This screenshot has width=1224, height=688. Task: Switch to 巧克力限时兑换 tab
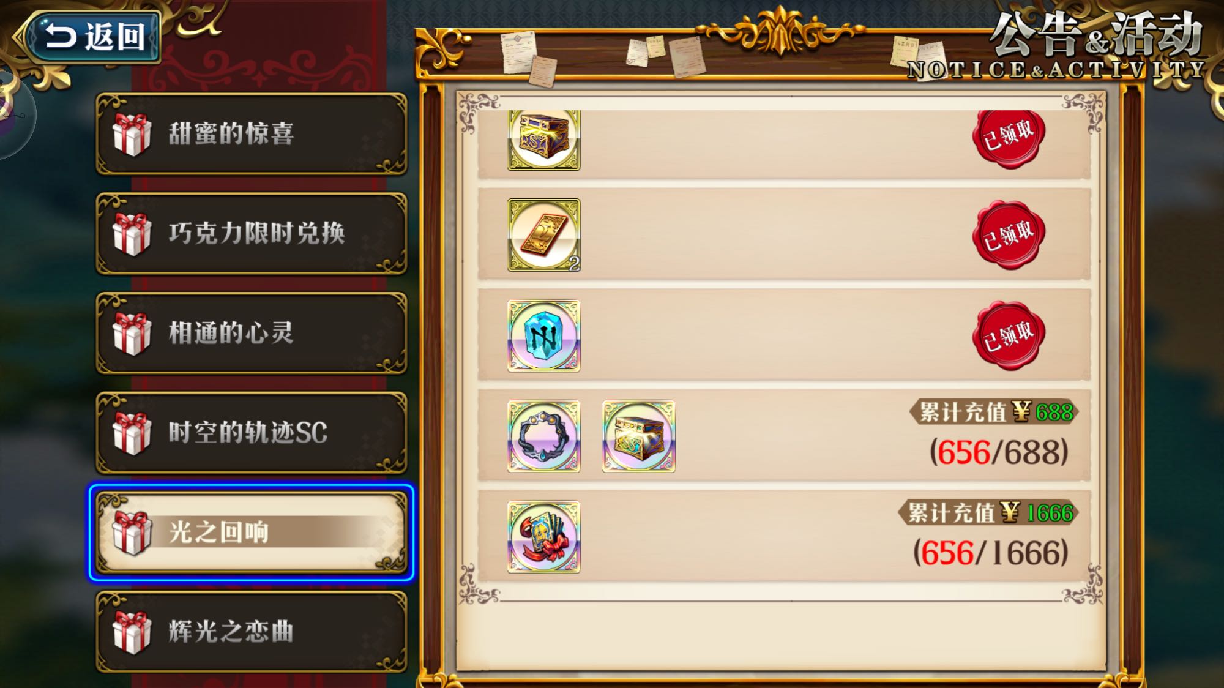pos(251,234)
